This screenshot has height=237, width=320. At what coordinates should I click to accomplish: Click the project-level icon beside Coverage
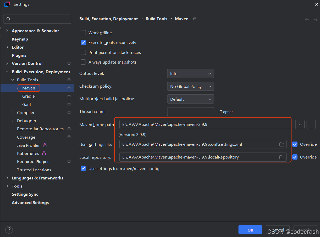[69, 137]
